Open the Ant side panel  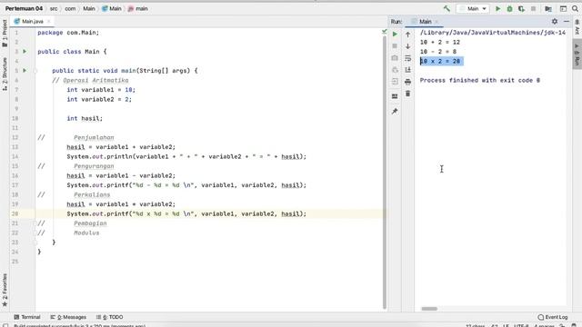pyautogui.click(x=577, y=28)
